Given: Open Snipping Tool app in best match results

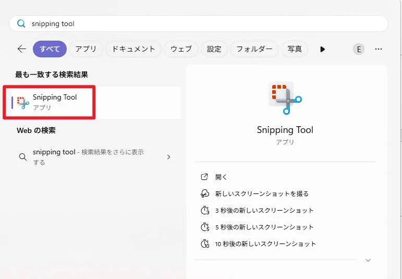Looking at the screenshot, I should (96, 102).
